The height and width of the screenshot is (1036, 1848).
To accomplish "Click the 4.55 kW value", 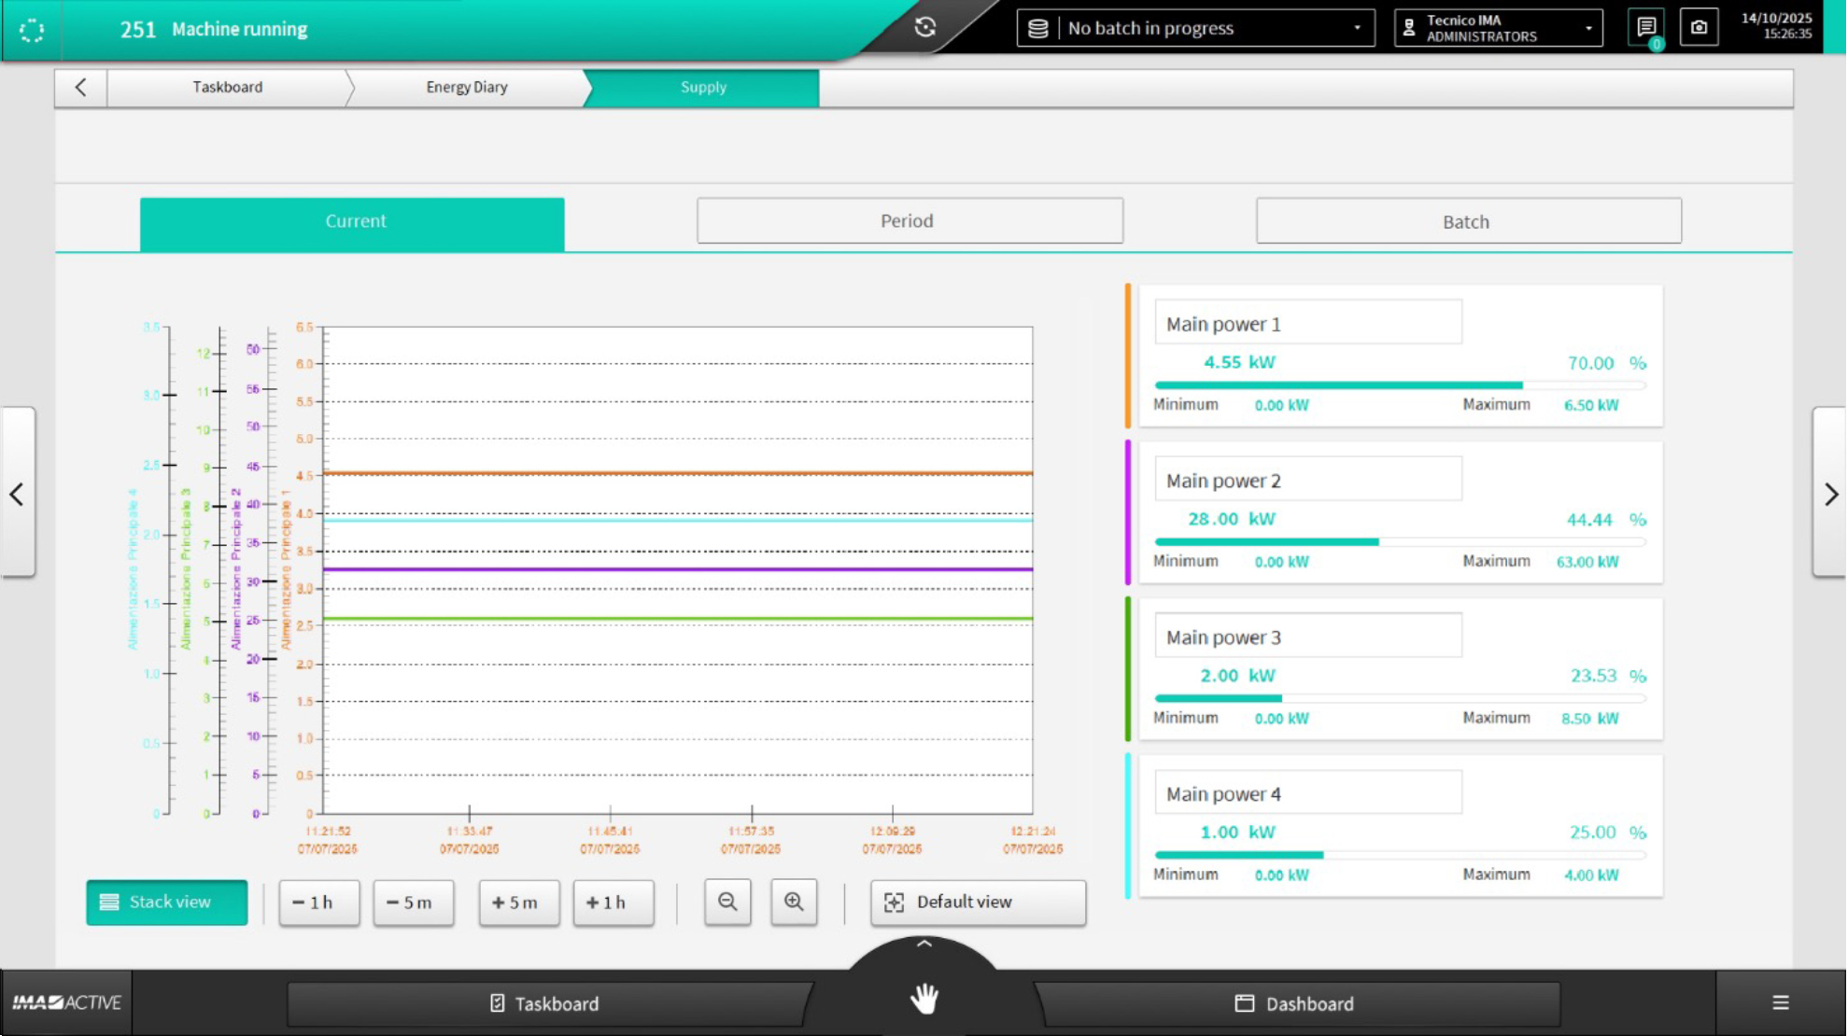I will (x=1239, y=362).
